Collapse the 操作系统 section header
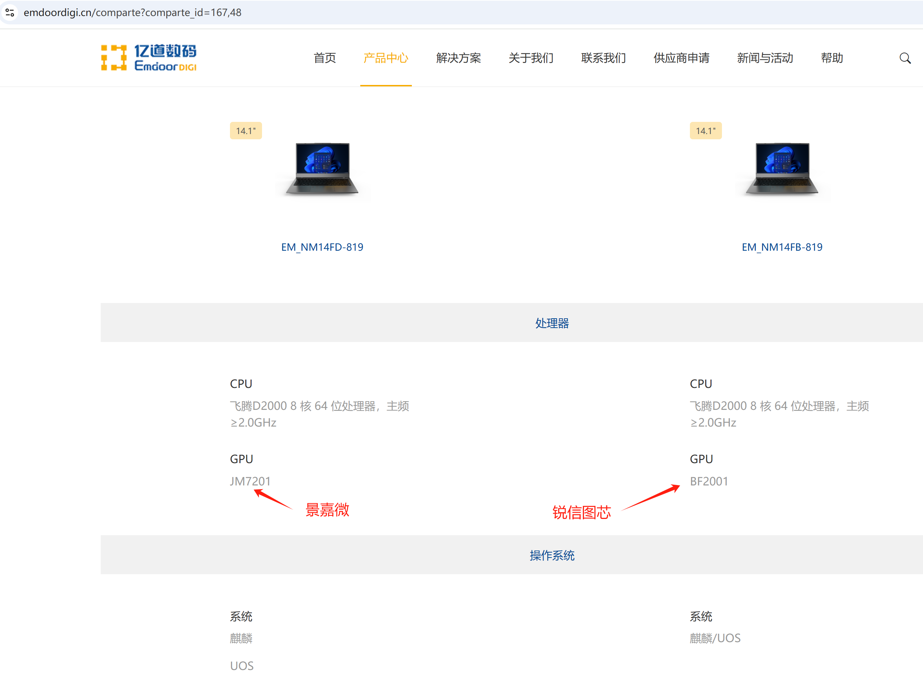923x678 pixels. click(552, 555)
